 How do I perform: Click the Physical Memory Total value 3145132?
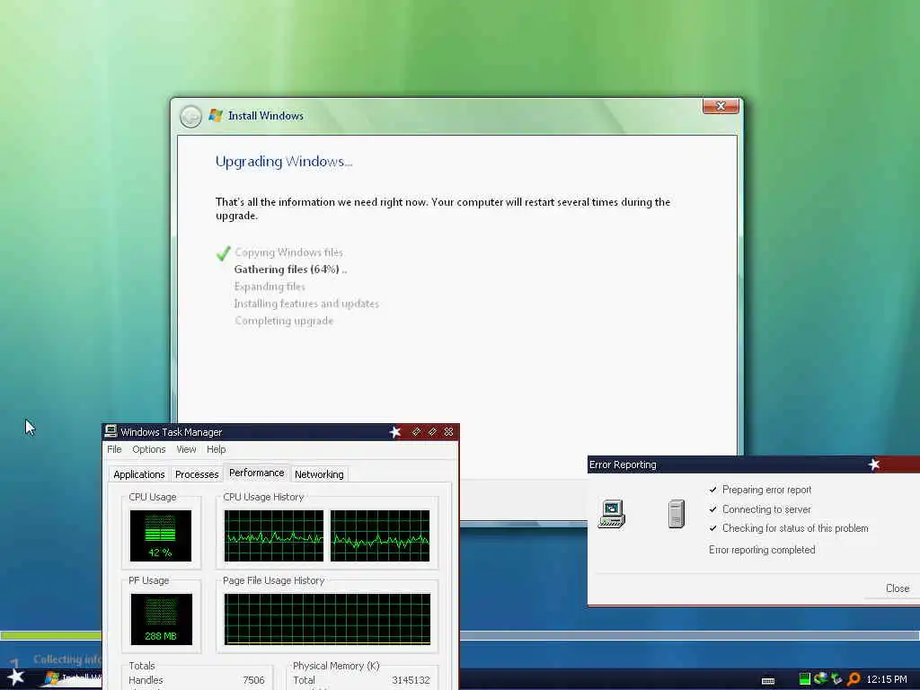click(411, 680)
